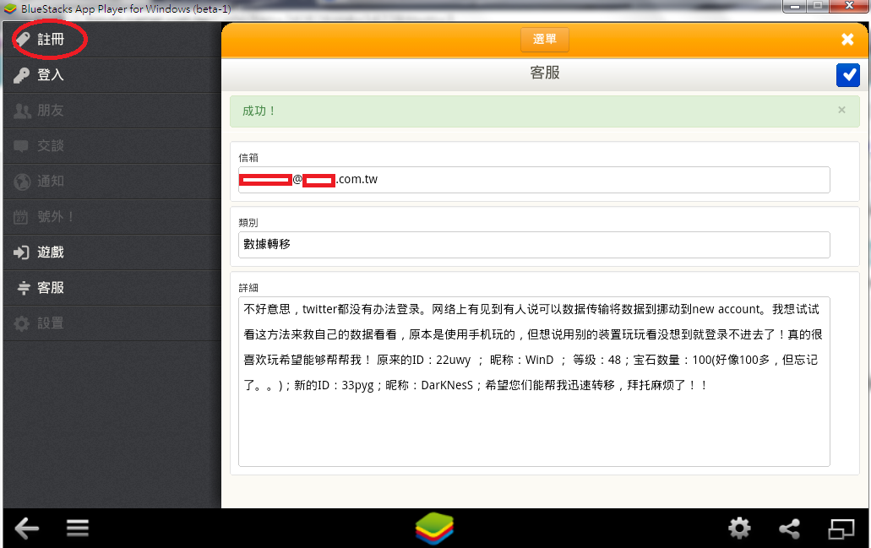
Task: Click the share icon in bottom bar
Action: point(789,529)
